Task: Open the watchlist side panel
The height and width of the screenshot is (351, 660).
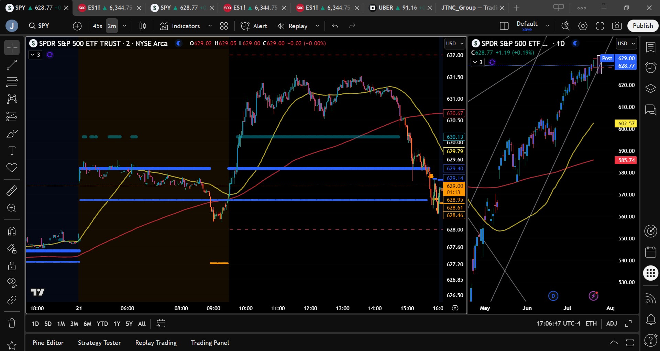Action: (x=651, y=47)
